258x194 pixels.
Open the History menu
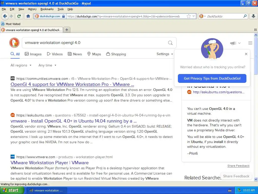pos(32,9)
